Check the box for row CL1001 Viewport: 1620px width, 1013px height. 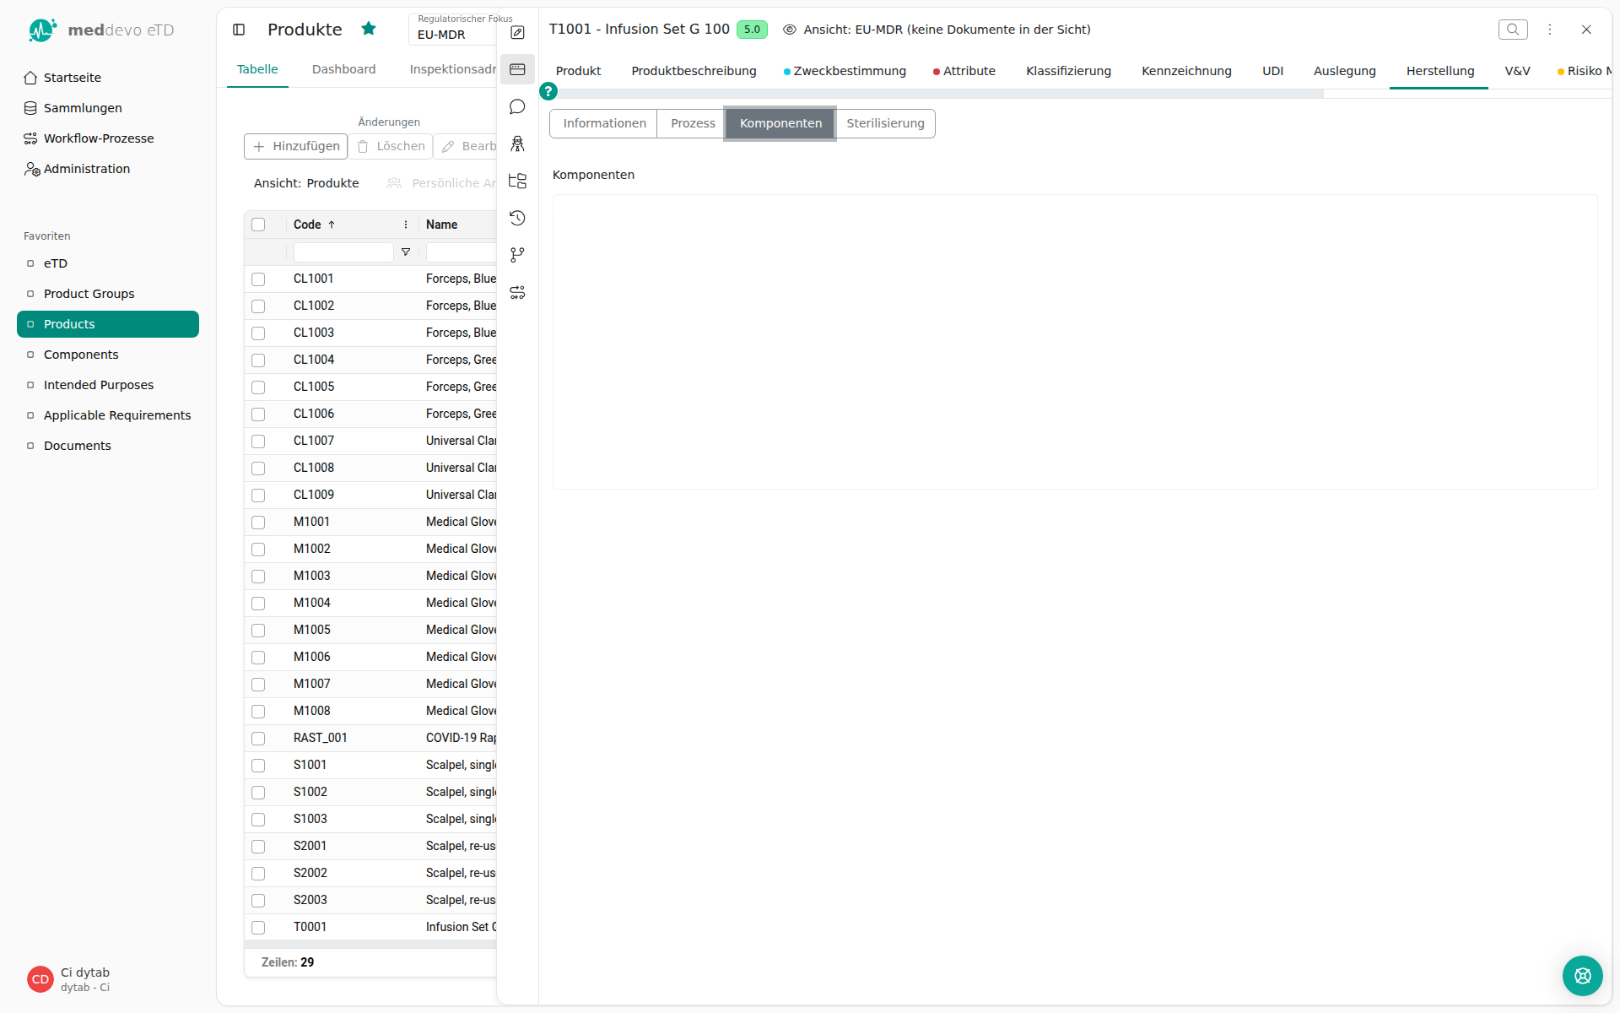click(258, 279)
